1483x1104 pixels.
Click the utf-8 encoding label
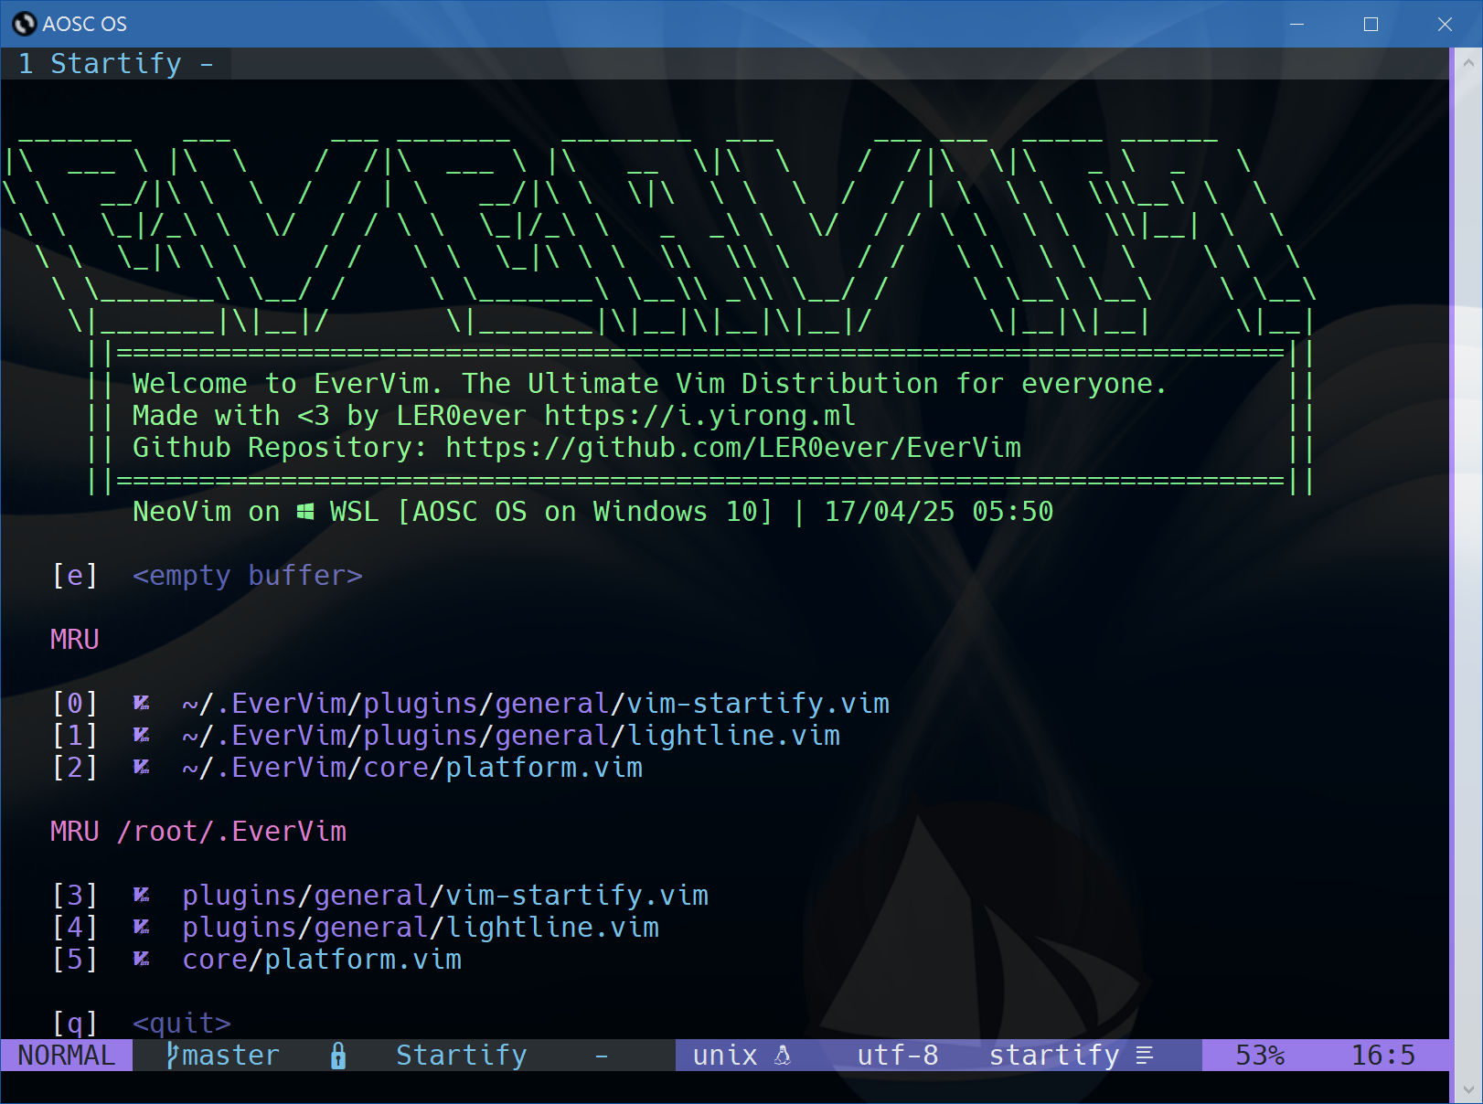(898, 1056)
